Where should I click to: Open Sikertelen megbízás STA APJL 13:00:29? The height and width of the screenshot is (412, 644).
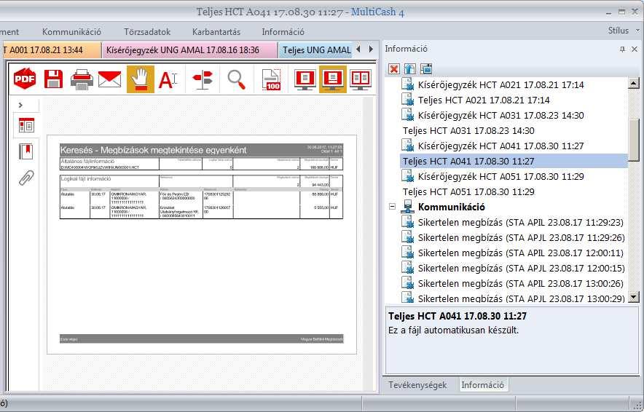[x=521, y=298]
